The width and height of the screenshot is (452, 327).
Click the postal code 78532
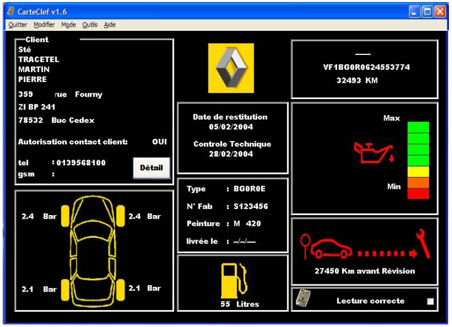(30, 120)
